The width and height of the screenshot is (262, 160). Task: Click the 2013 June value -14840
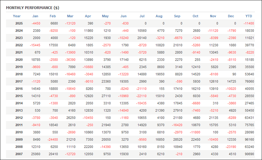(123, 110)
